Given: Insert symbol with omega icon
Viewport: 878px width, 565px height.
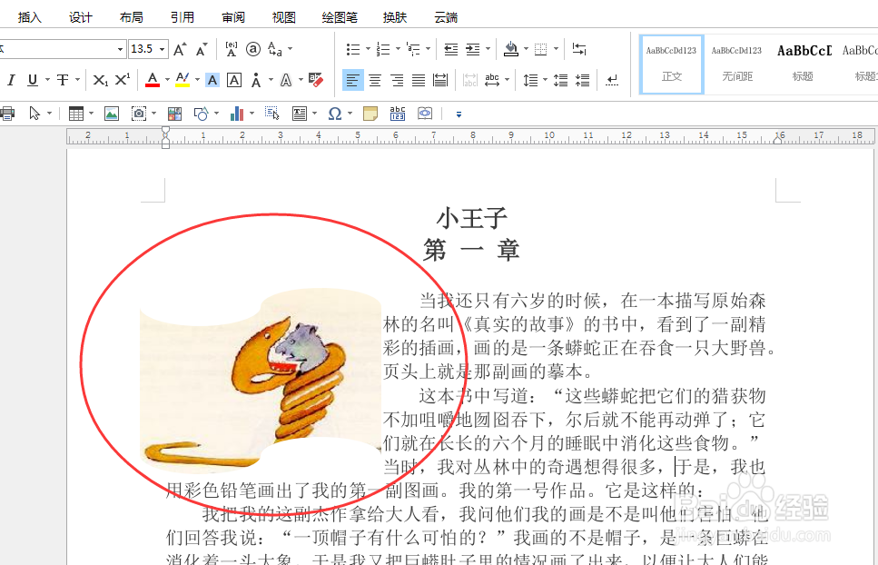Looking at the screenshot, I should (335, 114).
